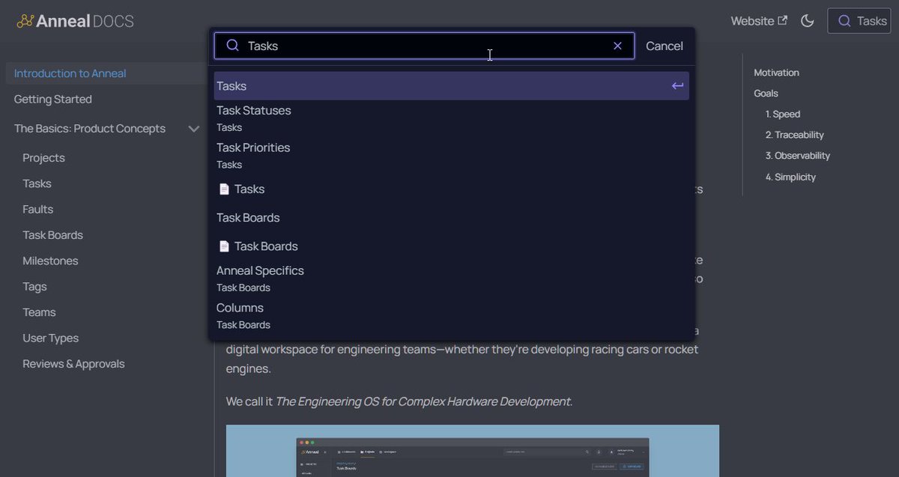Open the Tasks page document result
Image resolution: width=899 pixels, height=477 pixels.
coord(451,189)
